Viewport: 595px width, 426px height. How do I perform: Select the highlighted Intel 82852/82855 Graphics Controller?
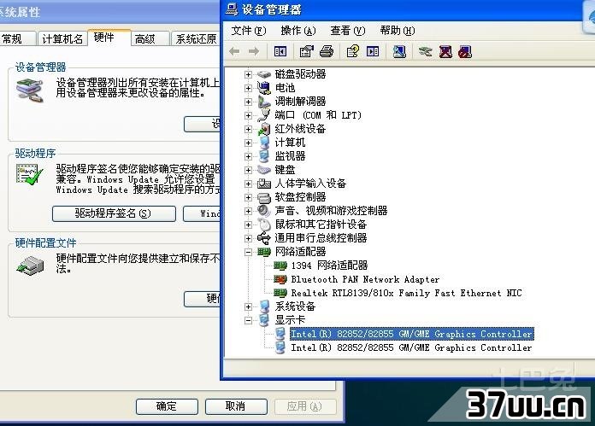coord(412,334)
